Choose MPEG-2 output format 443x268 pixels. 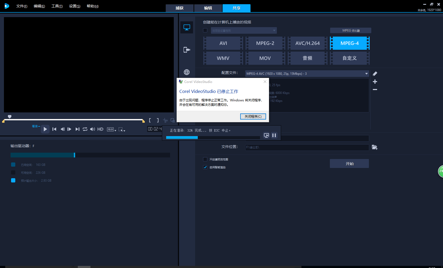point(265,43)
